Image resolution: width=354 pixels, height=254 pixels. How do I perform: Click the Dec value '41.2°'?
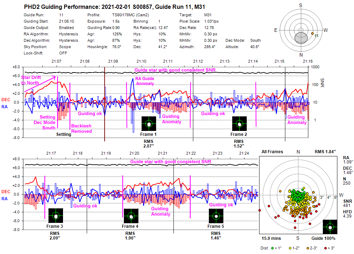pos(163,47)
